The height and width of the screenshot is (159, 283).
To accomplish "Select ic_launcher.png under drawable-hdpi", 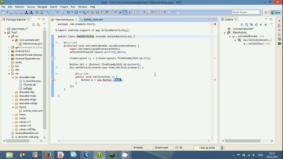I will [x=32, y=81].
